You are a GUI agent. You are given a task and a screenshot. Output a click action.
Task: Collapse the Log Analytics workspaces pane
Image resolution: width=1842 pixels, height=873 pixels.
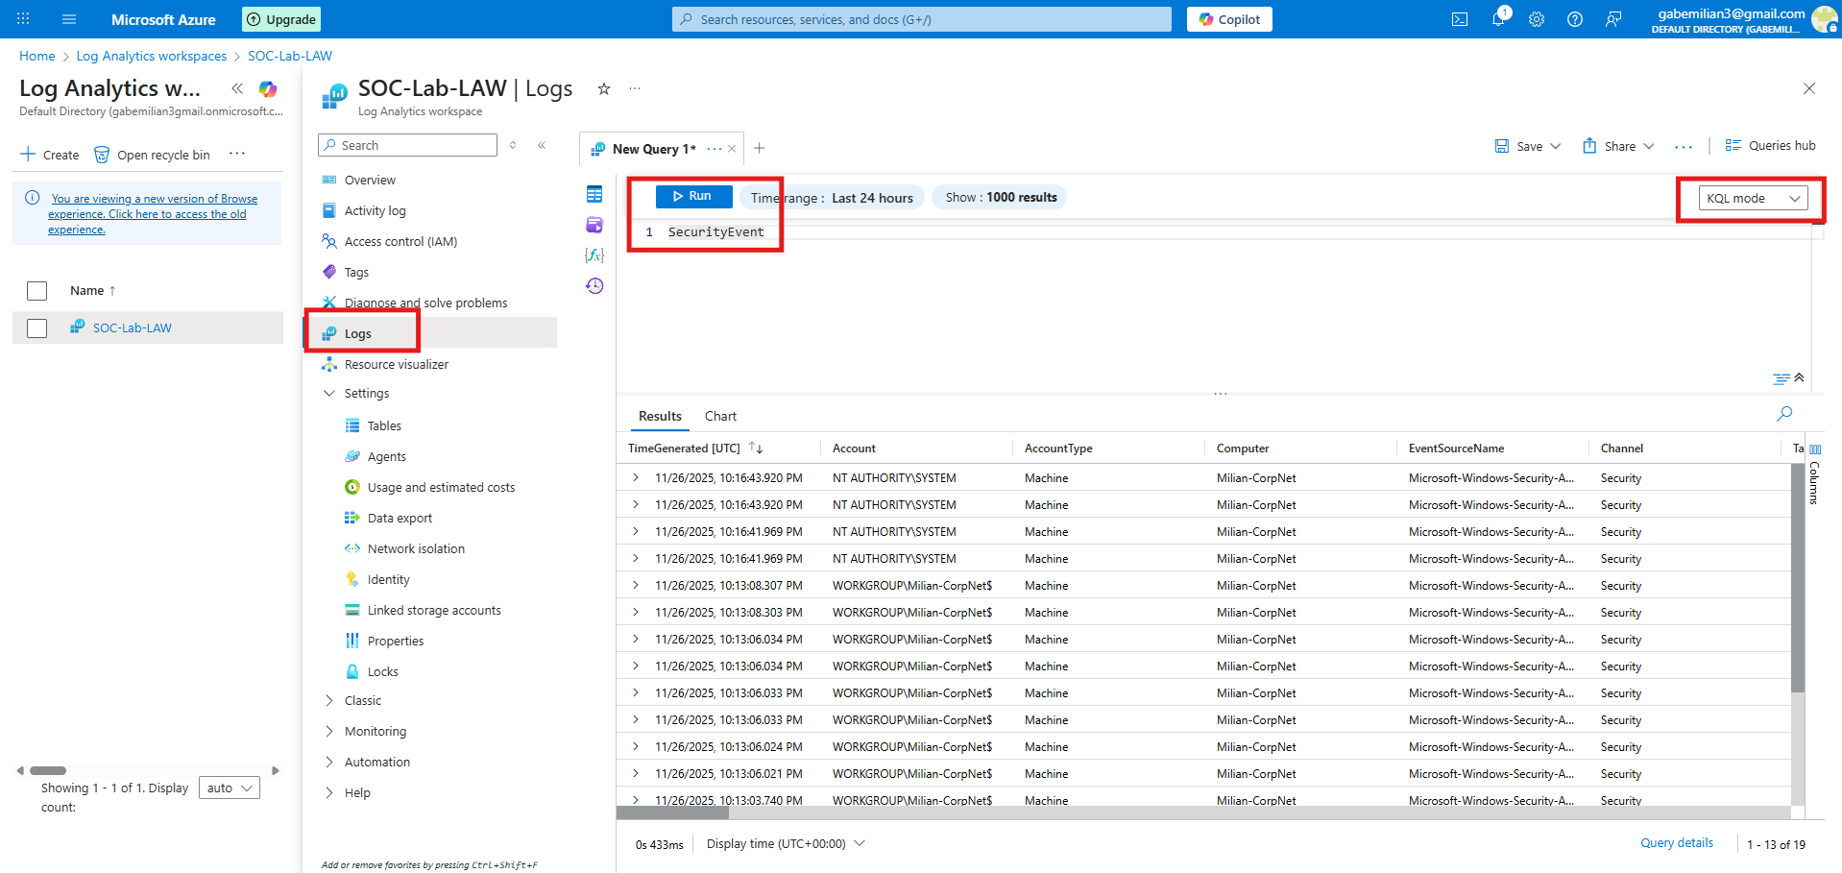point(237,88)
